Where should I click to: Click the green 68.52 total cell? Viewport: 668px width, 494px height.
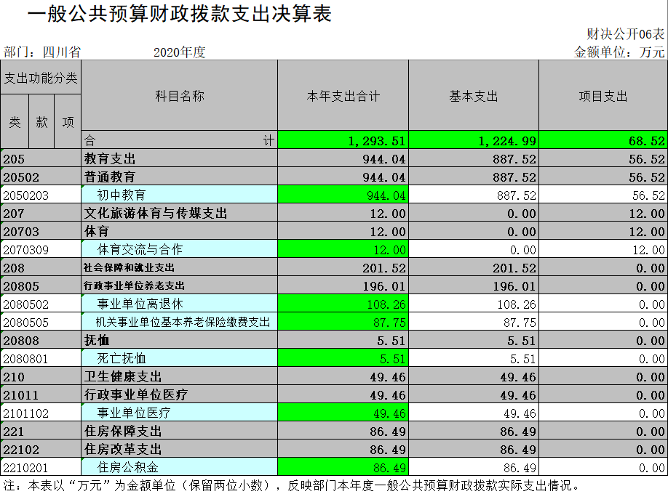point(603,141)
